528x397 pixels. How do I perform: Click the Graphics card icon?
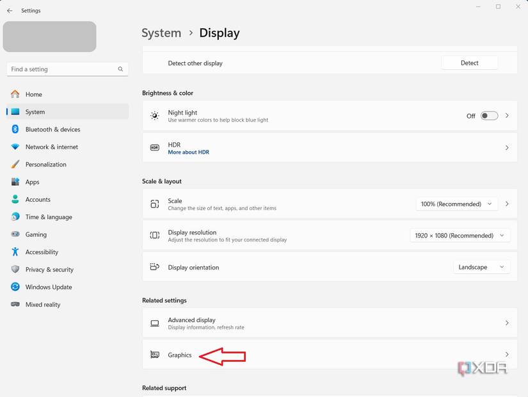coord(154,355)
